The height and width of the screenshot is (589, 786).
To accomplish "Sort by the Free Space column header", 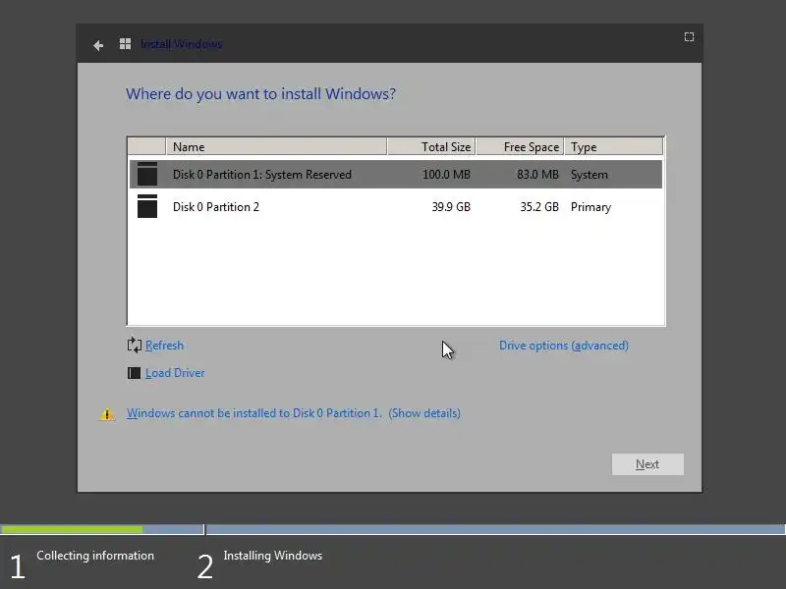I will click(x=520, y=146).
